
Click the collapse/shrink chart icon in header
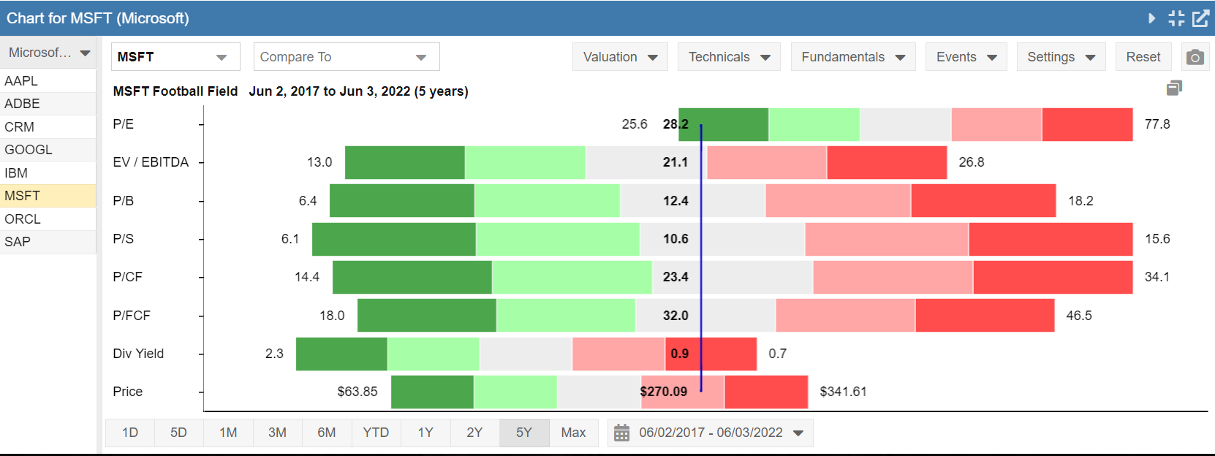click(1176, 18)
